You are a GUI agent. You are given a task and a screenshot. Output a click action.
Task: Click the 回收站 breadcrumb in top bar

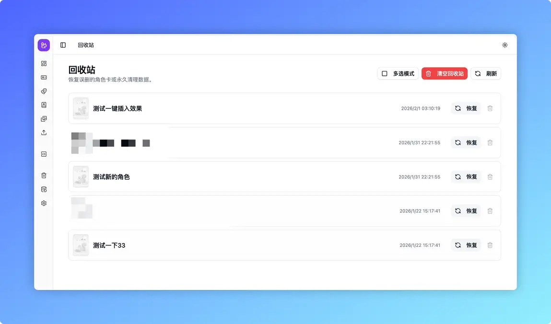pyautogui.click(x=86, y=45)
